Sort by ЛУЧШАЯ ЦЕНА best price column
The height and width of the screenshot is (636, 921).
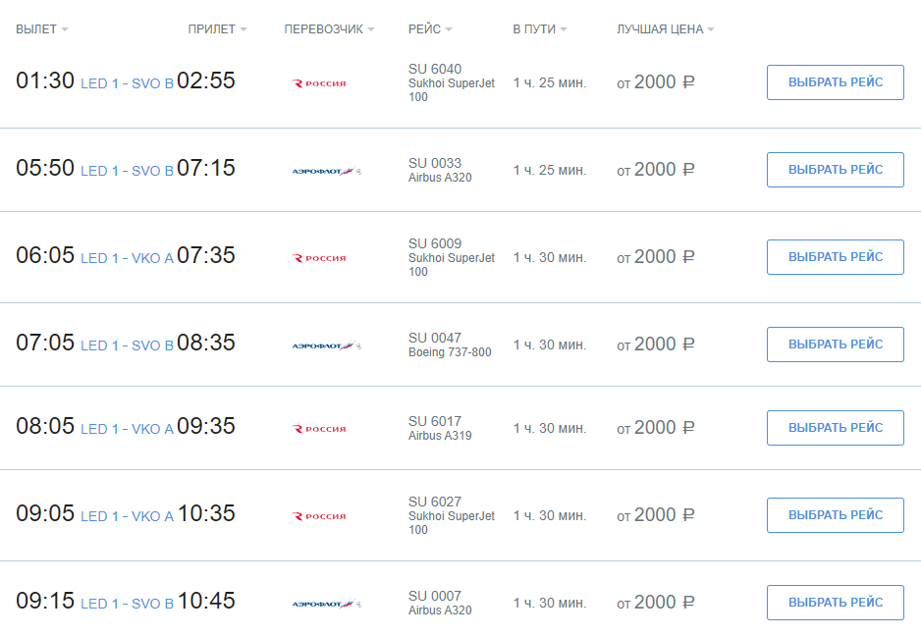tap(665, 29)
